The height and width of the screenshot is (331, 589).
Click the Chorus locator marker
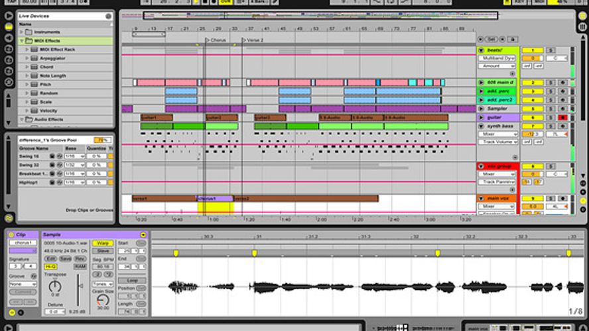coord(216,40)
